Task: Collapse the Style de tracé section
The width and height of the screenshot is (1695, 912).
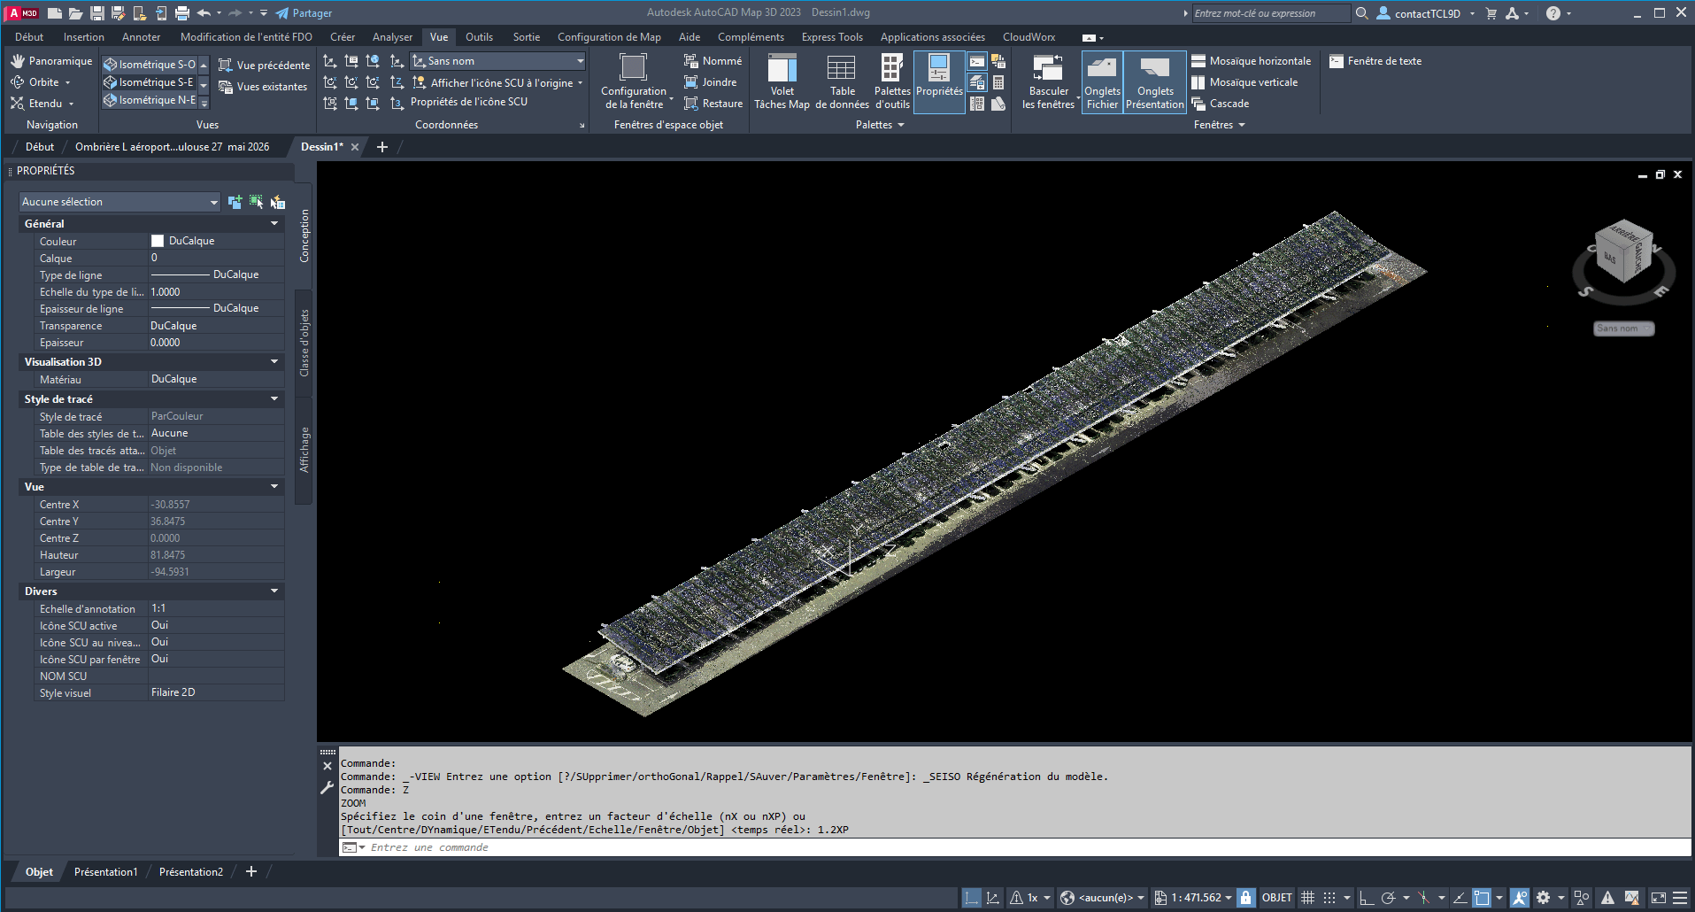Action: pos(274,399)
